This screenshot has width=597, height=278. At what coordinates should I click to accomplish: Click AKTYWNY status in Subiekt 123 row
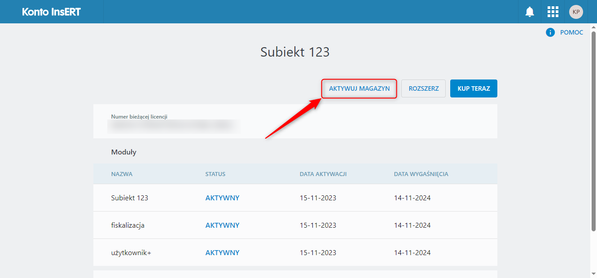pos(223,198)
